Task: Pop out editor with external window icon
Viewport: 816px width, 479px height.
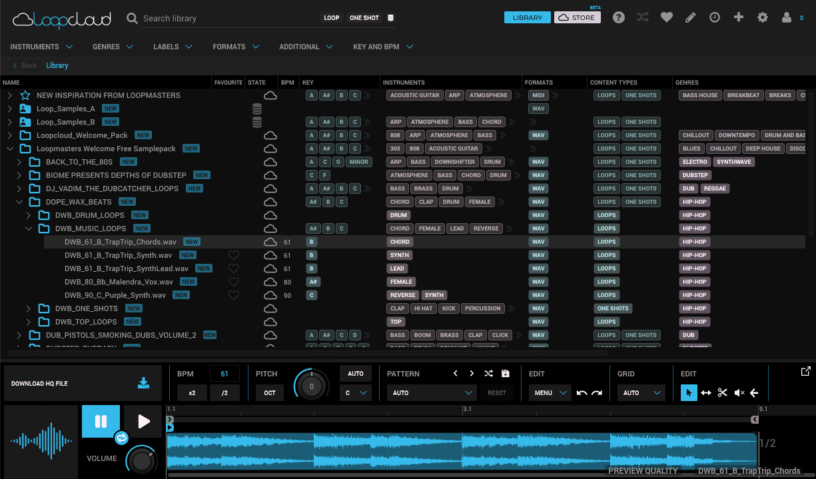Action: point(805,371)
